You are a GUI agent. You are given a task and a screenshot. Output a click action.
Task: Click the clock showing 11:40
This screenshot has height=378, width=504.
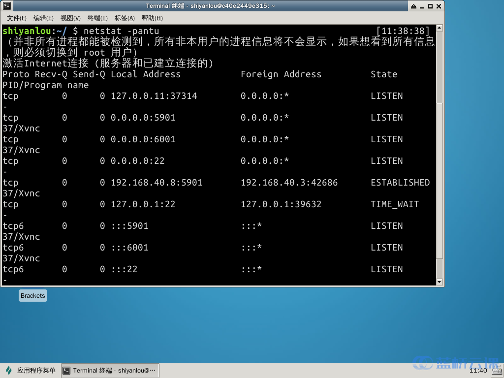478,371
